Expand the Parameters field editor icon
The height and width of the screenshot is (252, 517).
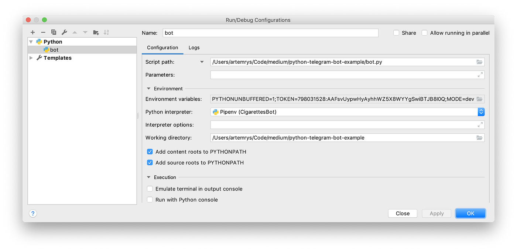click(x=480, y=75)
